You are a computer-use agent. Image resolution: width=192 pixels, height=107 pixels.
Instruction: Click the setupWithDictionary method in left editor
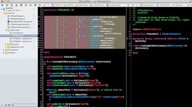tap(78, 62)
